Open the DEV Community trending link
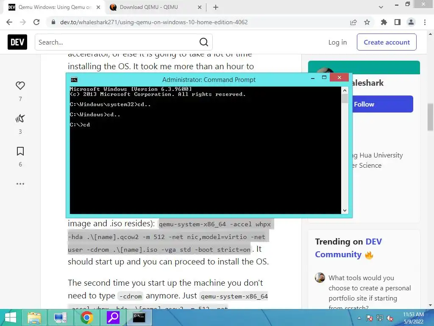 (348, 248)
